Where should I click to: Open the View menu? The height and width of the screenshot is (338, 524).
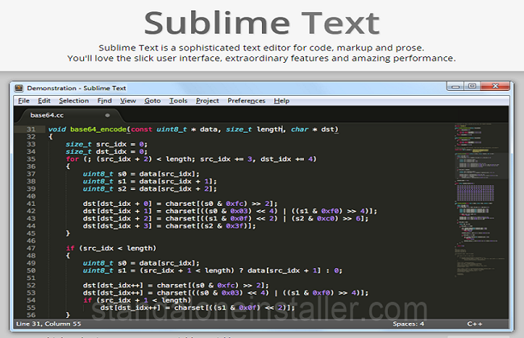(x=128, y=101)
